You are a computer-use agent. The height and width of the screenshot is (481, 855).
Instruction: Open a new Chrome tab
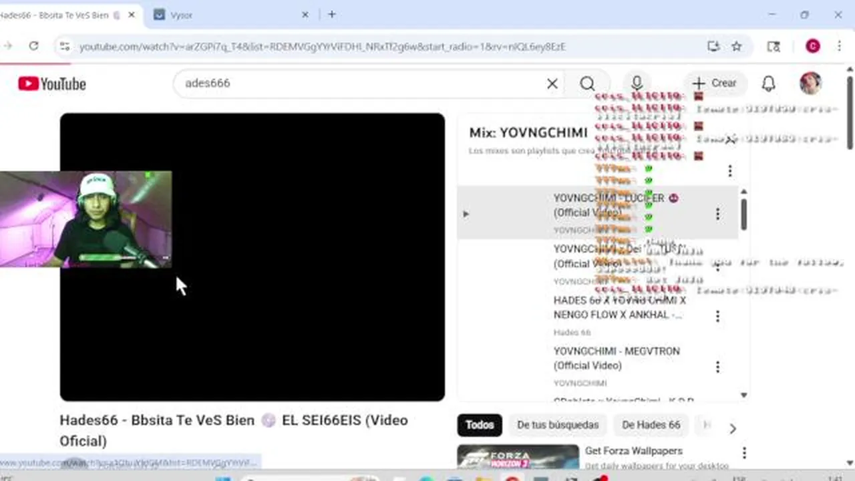(x=332, y=15)
